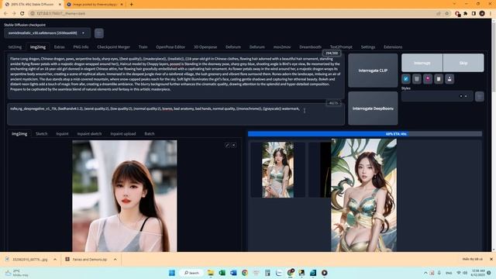This screenshot has height=279, width=496.
Task: Open the Styles dropdown
Action: pyautogui.click(x=437, y=96)
